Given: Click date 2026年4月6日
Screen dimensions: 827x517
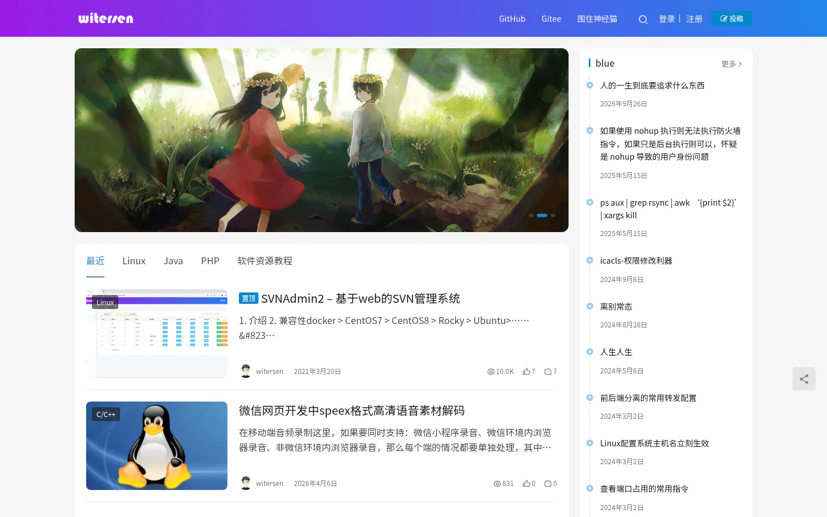Looking at the screenshot, I should pyautogui.click(x=315, y=484).
